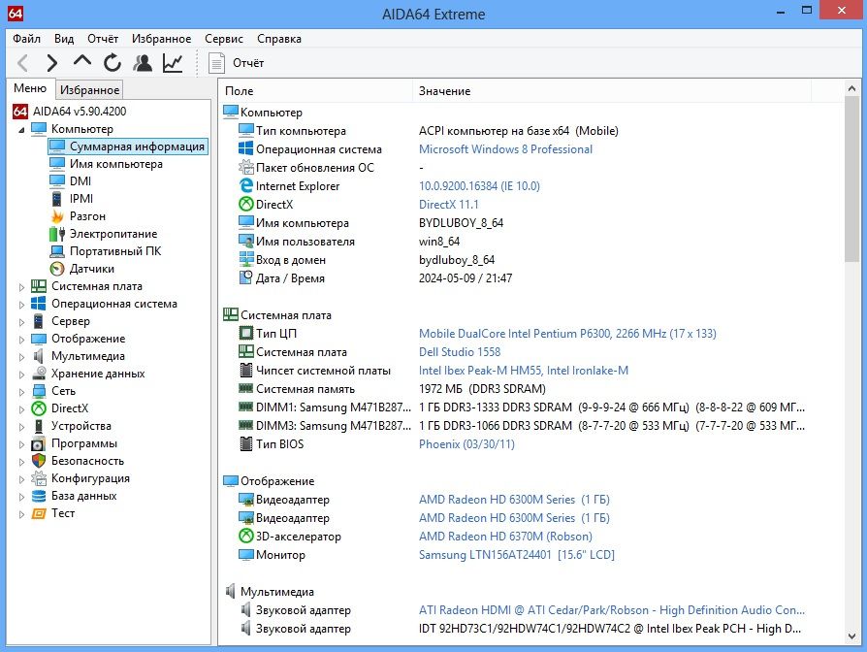The image size is (867, 652).
Task: Click the Конфигурация gear icon
Action: [x=39, y=478]
